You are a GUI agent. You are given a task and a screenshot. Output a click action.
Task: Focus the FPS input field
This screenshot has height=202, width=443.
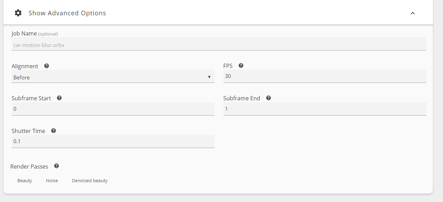pyautogui.click(x=324, y=76)
